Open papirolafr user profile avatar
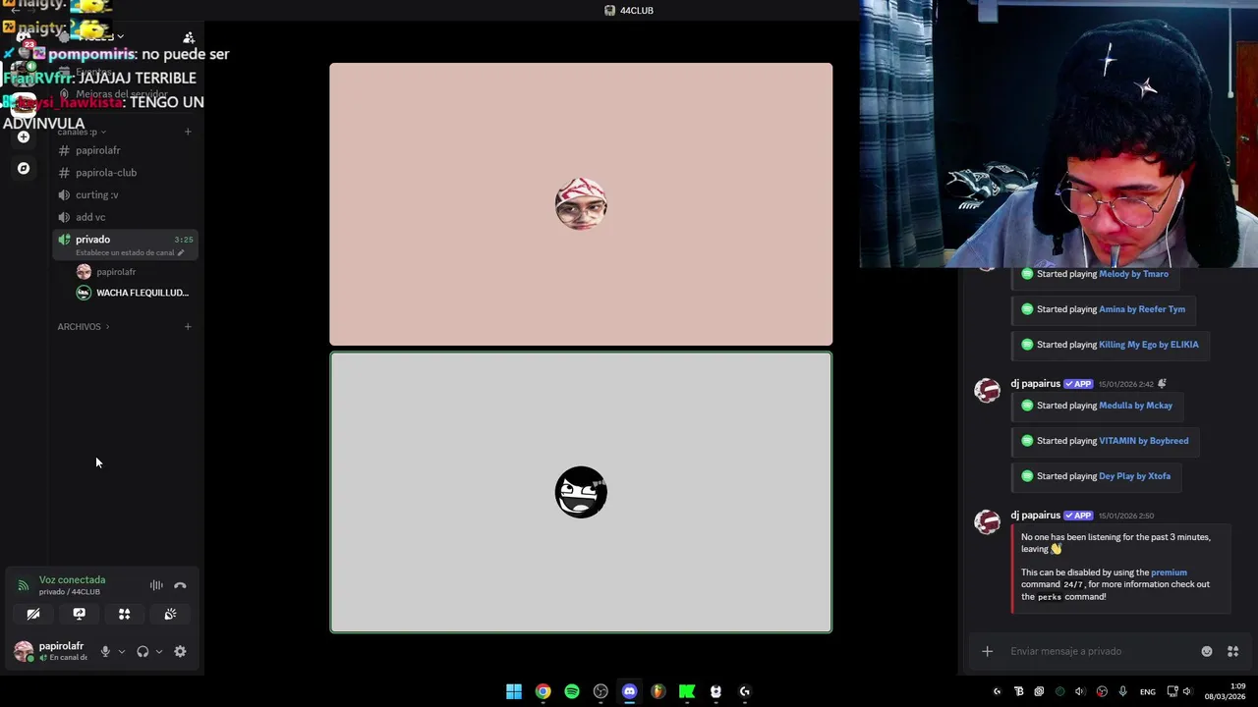This screenshot has width=1258, height=707. pyautogui.click(x=24, y=651)
